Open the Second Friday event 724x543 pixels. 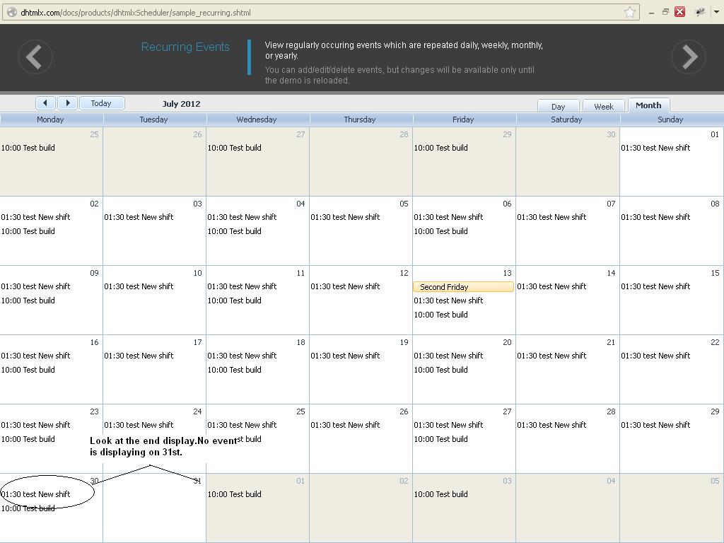(x=463, y=287)
